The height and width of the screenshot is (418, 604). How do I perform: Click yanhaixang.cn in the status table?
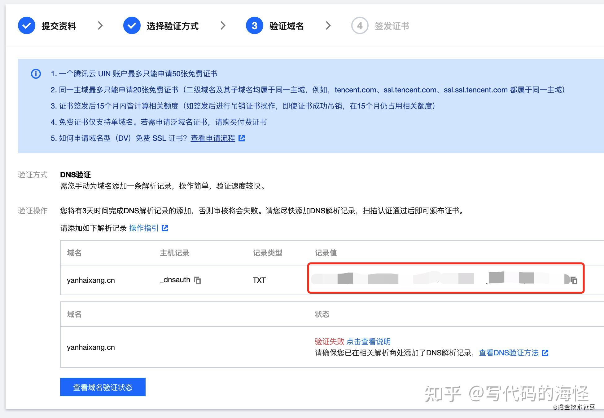tap(91, 347)
